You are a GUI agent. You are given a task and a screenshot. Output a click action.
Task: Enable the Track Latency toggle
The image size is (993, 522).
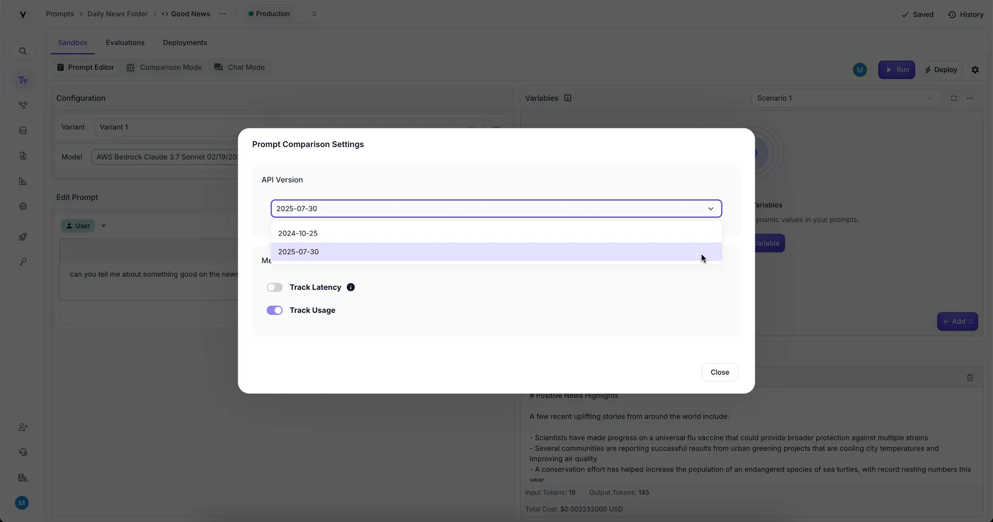pos(275,287)
